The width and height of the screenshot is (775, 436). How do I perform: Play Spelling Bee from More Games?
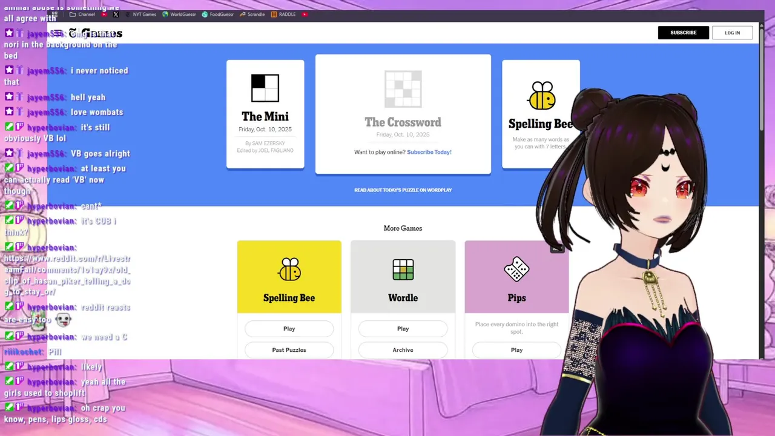coord(289,329)
